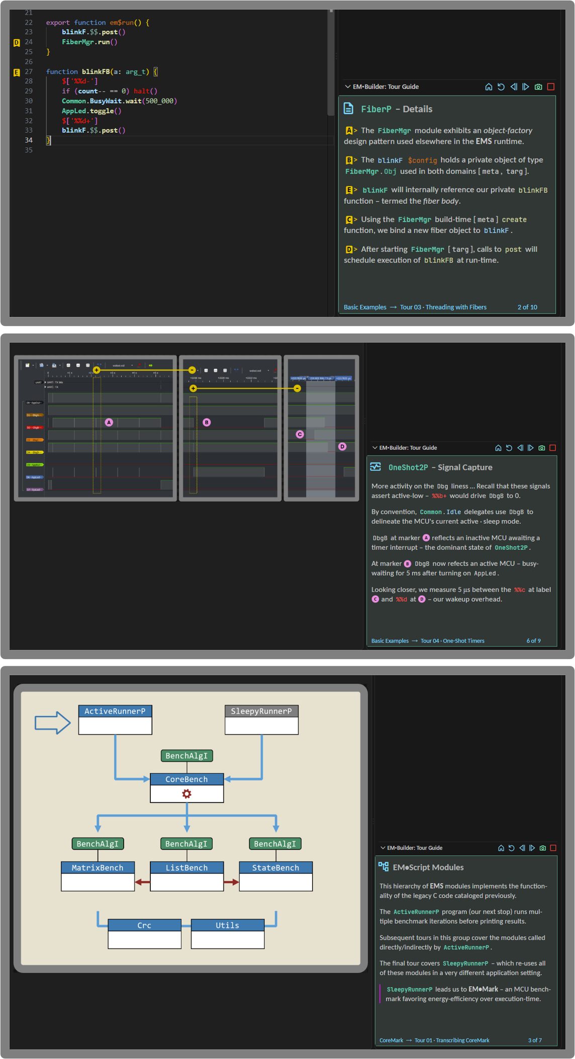Take a snapshot from the EM•Script Modules guide toolbar

pyautogui.click(x=543, y=848)
